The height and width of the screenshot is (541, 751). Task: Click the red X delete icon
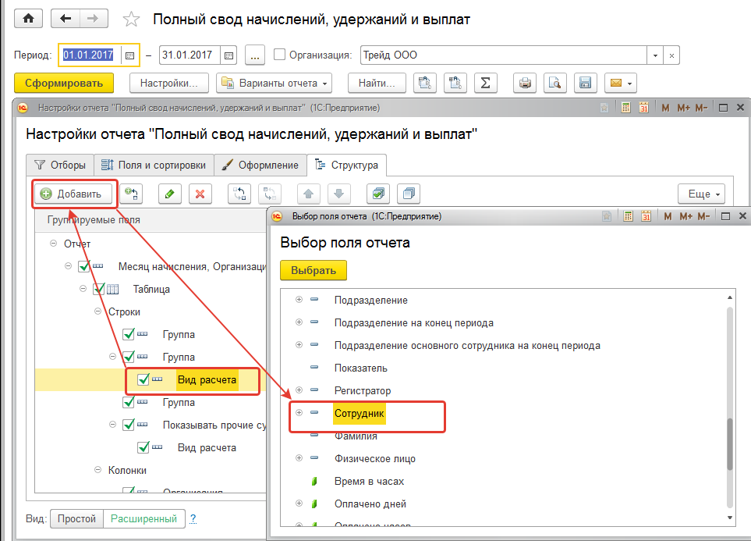[200, 194]
